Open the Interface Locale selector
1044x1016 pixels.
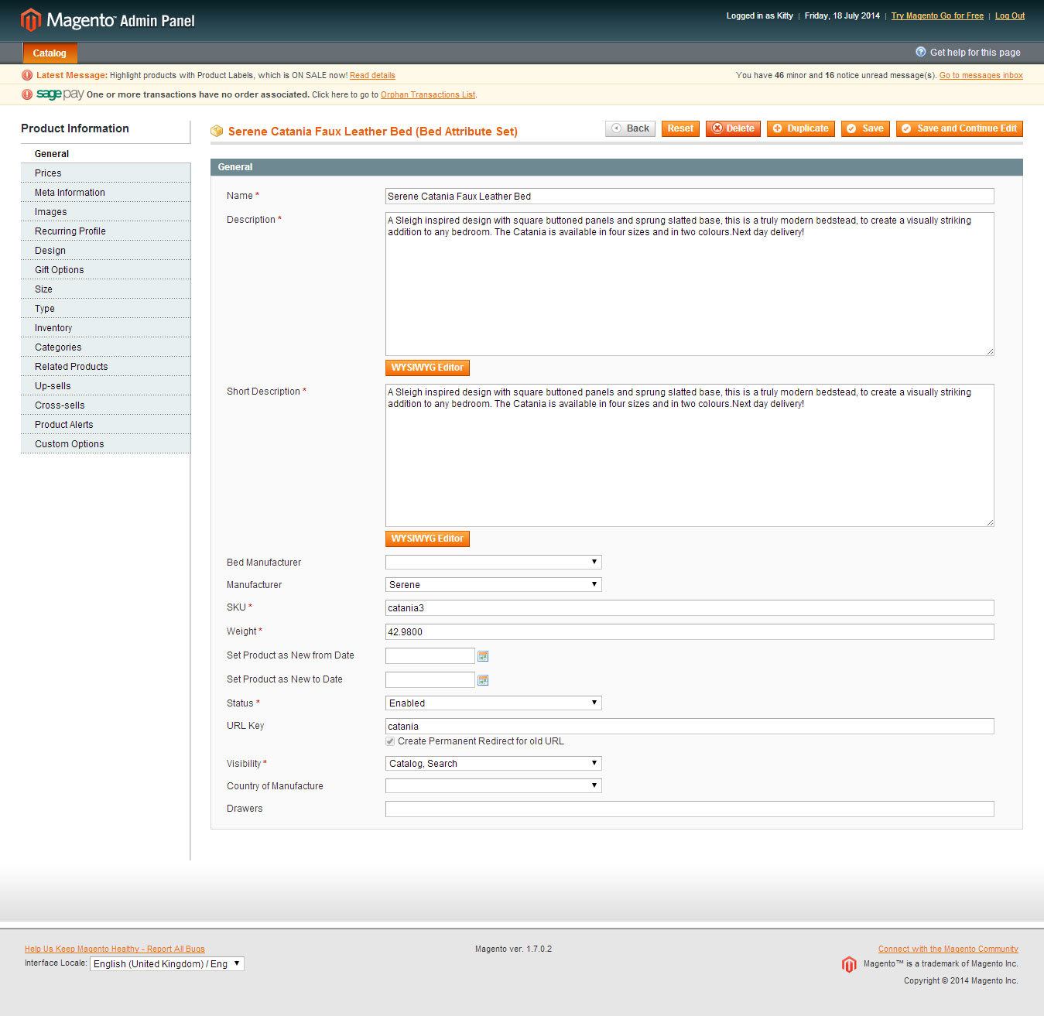[166, 964]
